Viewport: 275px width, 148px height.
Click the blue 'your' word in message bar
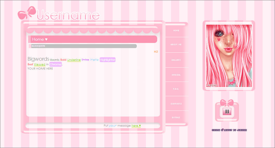tap(113, 126)
